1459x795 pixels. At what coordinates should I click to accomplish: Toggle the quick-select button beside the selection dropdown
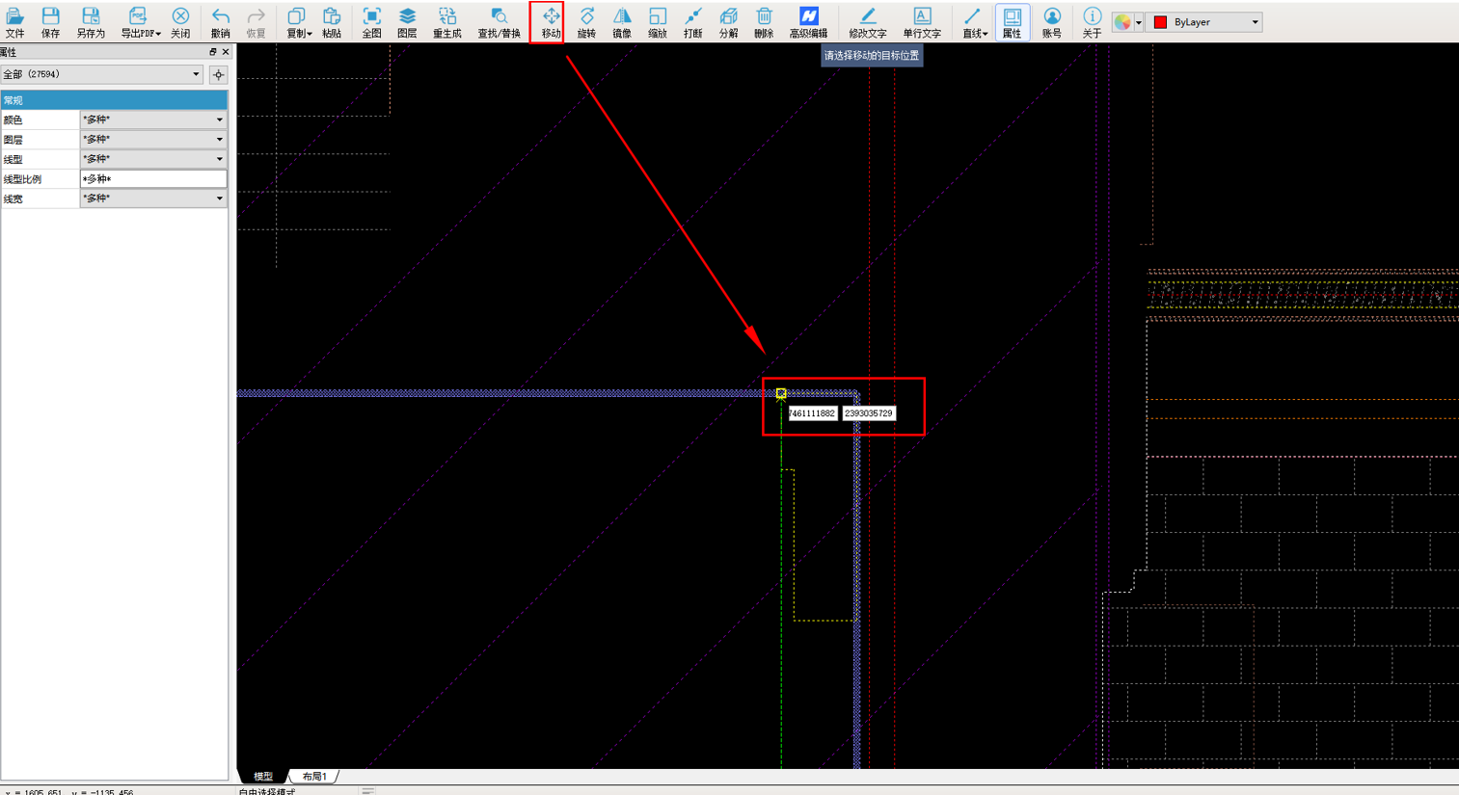219,74
